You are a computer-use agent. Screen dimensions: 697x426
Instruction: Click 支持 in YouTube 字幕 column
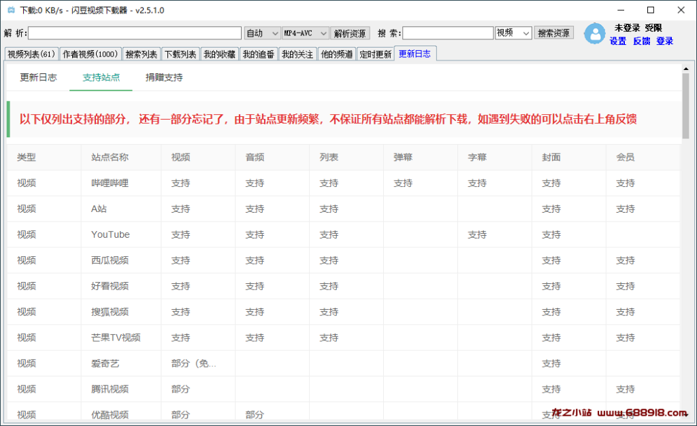click(477, 234)
